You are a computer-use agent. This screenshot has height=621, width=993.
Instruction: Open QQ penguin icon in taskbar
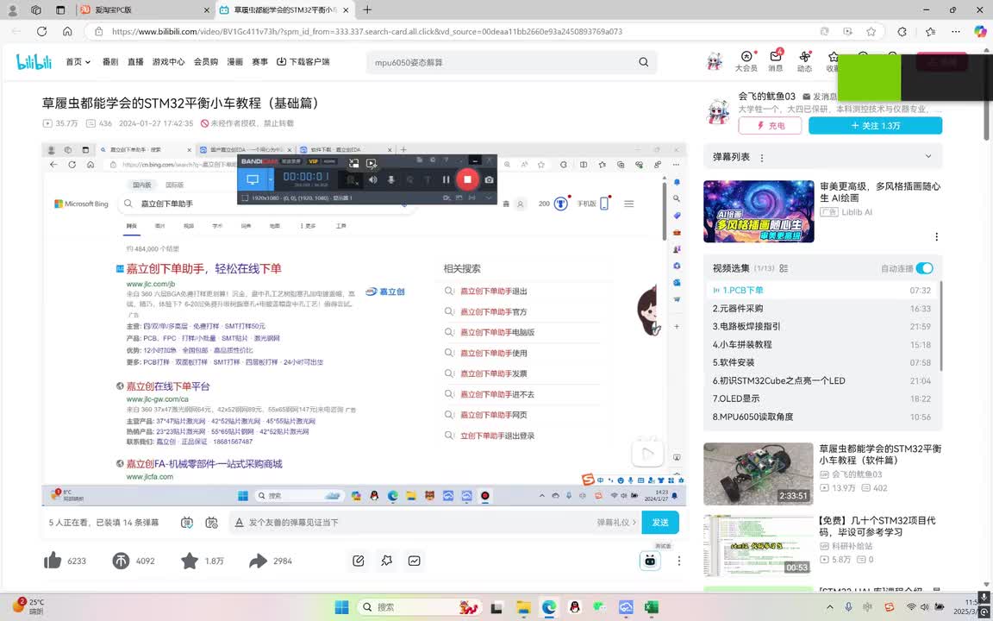pyautogui.click(x=574, y=607)
